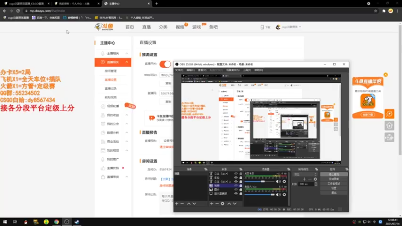Add a new scene with plus icon

point(177,204)
